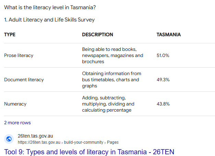Expand the '2 more rows' link
215x156 pixels.
click(x=17, y=123)
